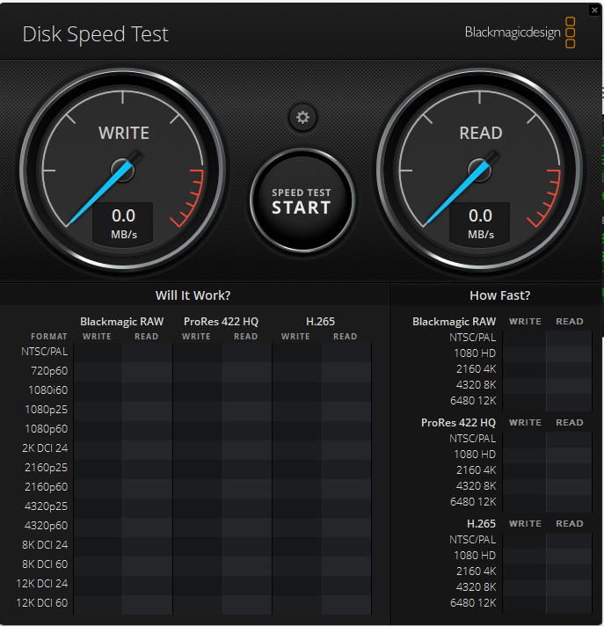Image resolution: width=604 pixels, height=626 pixels.
Task: Select the How Fast? panel heading
Action: (x=499, y=295)
